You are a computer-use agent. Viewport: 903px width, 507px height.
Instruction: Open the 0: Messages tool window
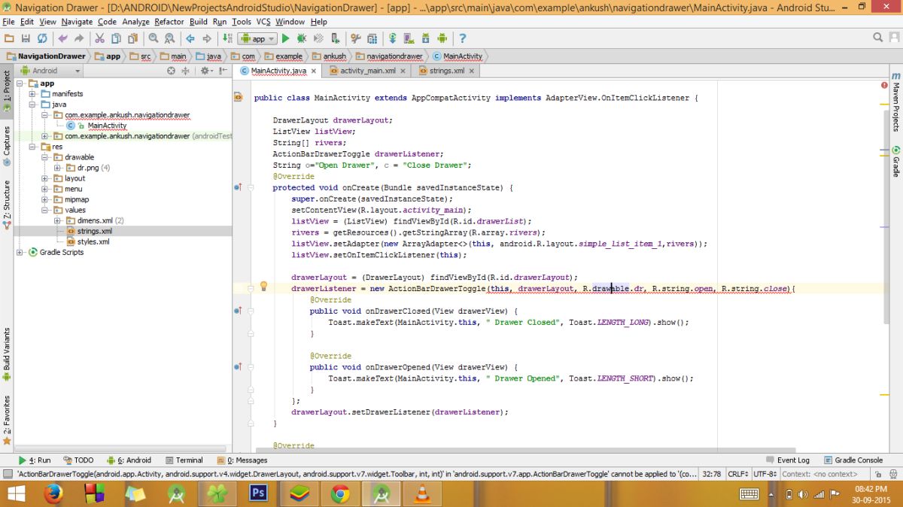[242, 460]
